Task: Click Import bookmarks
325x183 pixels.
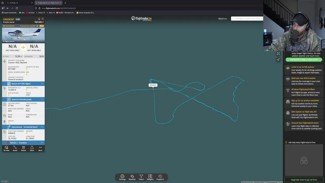Action: pyautogui.click(x=9, y=13)
